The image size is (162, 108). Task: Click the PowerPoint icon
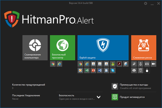click(93, 70)
